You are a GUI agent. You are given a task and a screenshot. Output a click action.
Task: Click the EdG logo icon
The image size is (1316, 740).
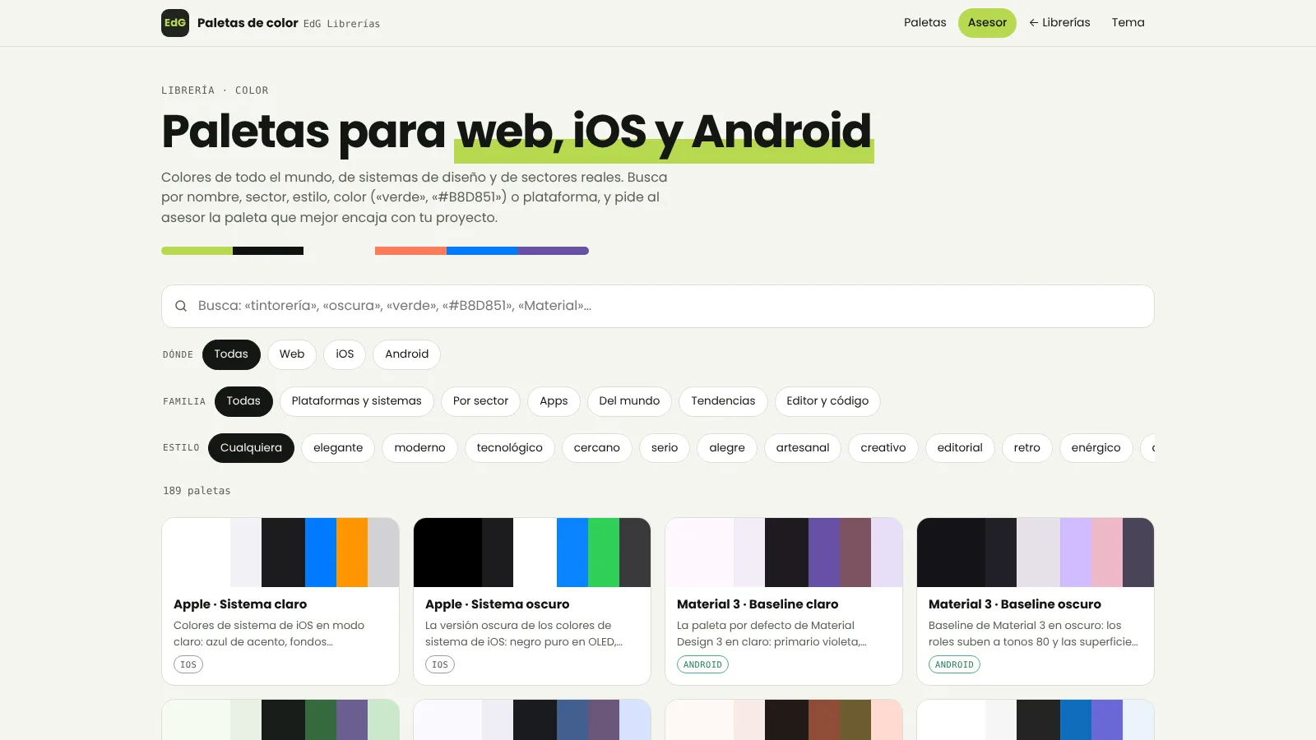[x=175, y=23]
